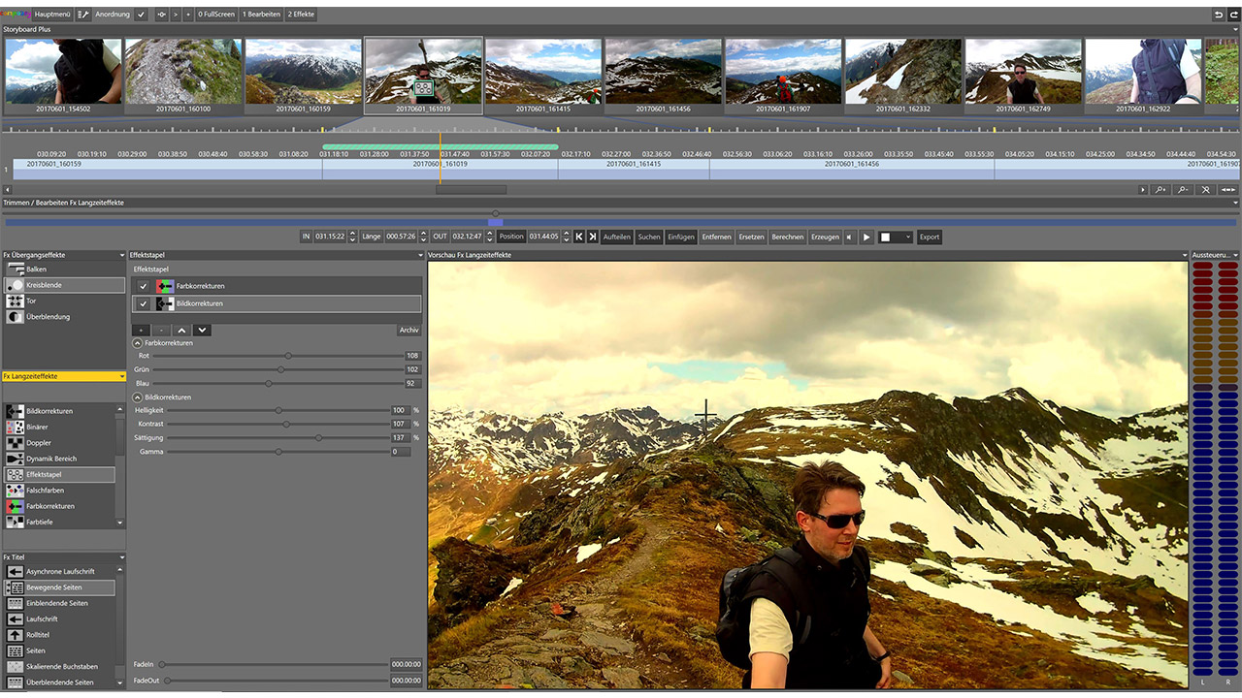The image size is (1242, 698).
Task: Toggle the checkmark button next to Anordnung
Action: pos(142,15)
